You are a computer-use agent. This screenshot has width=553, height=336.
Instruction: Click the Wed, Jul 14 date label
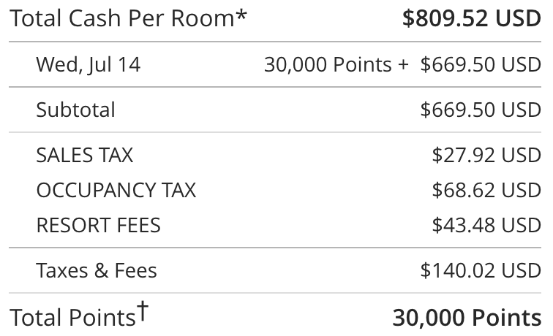pos(88,64)
